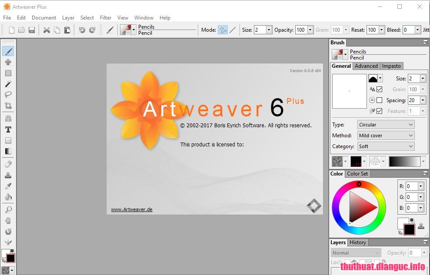The image size is (430, 275).
Task: Open the Resat value dropdown
Action: coord(381,30)
